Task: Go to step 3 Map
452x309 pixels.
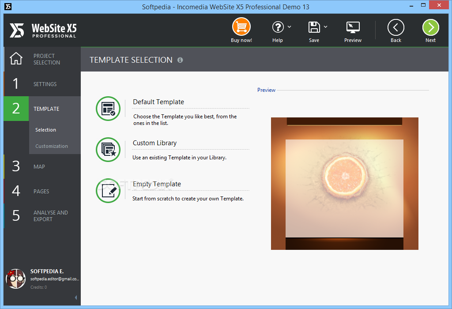Action: (x=42, y=166)
